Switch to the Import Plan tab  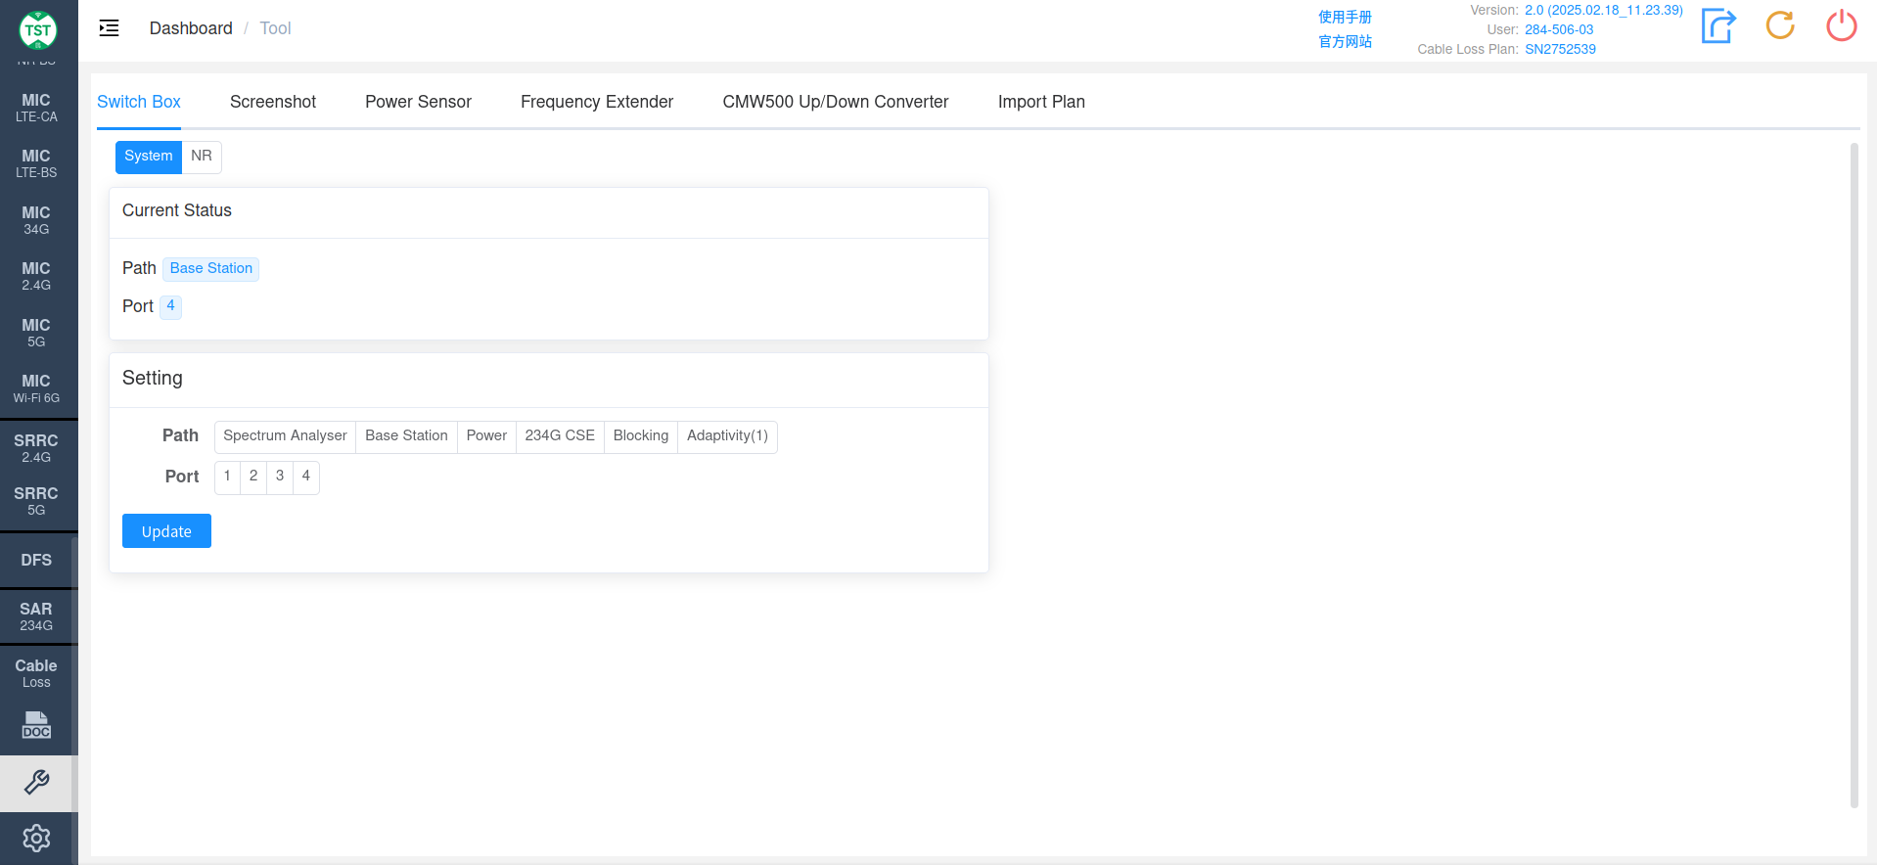(x=1041, y=102)
